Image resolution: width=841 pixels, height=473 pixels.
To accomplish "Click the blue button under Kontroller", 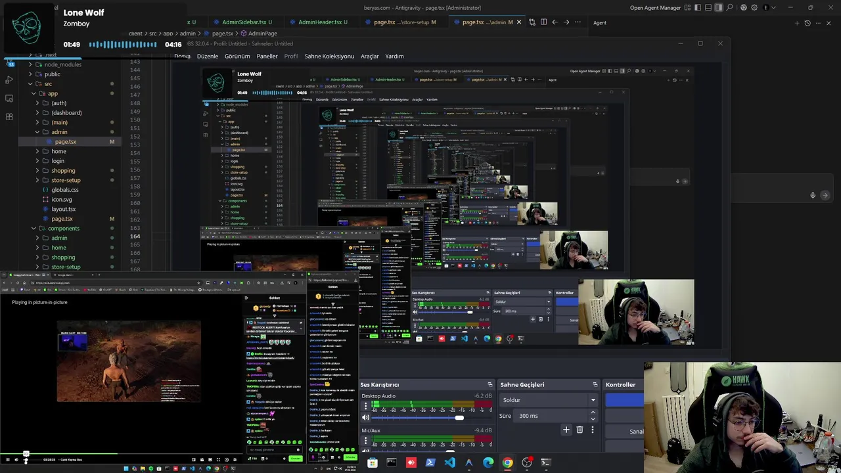I will point(625,399).
